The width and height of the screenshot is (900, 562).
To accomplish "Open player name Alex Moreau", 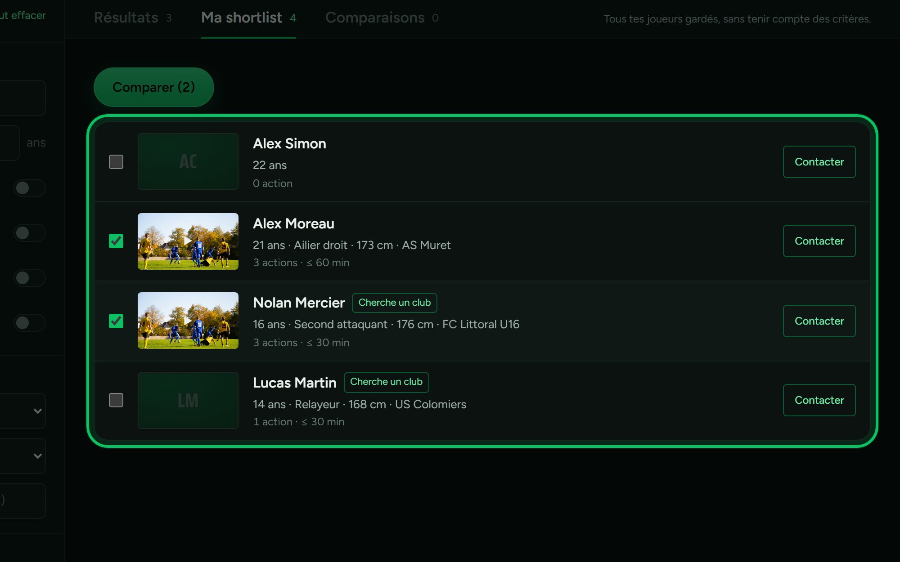I will click(293, 223).
